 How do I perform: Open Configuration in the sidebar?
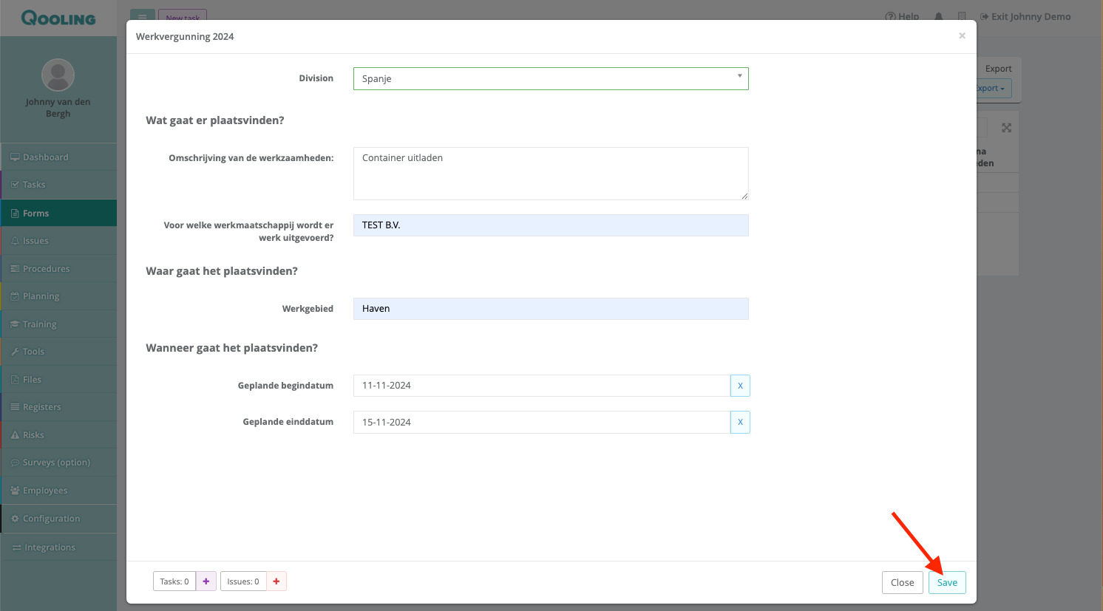58,519
